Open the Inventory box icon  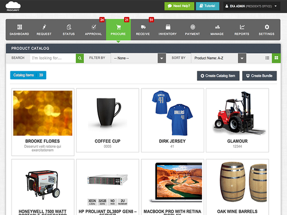point(168,27)
